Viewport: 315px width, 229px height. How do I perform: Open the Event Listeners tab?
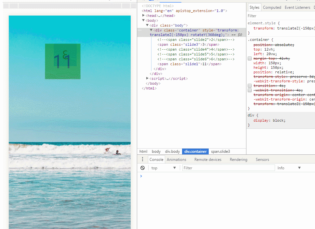click(297, 7)
